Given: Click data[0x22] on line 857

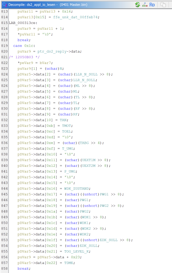Looking at the screenshot, I should point(46,263).
